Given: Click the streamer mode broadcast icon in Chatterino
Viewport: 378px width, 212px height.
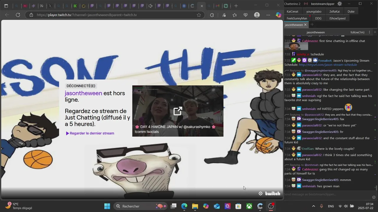Looking at the screenshot, I should pos(306,4).
